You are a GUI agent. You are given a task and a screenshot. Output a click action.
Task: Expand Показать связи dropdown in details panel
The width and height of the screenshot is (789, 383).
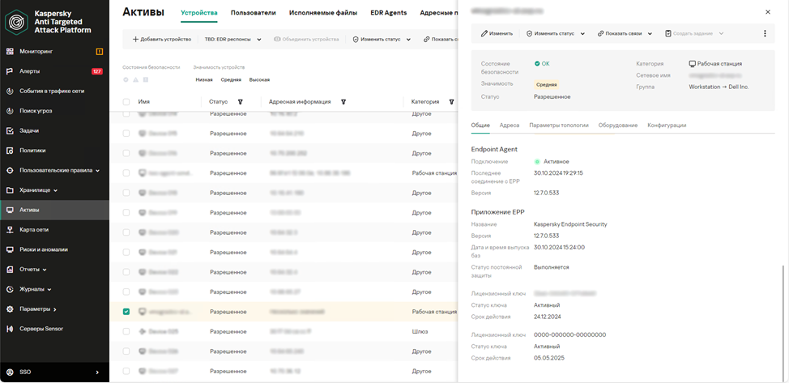[x=625, y=34]
